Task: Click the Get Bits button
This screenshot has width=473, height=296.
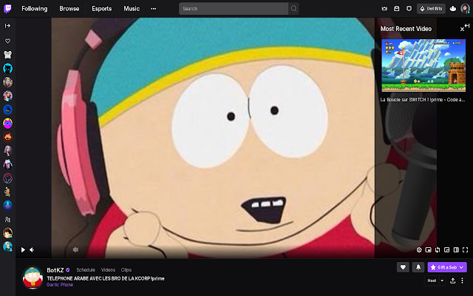Action: coord(431,9)
